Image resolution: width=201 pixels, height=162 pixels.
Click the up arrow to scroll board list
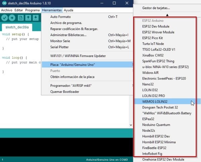(167, 15)
